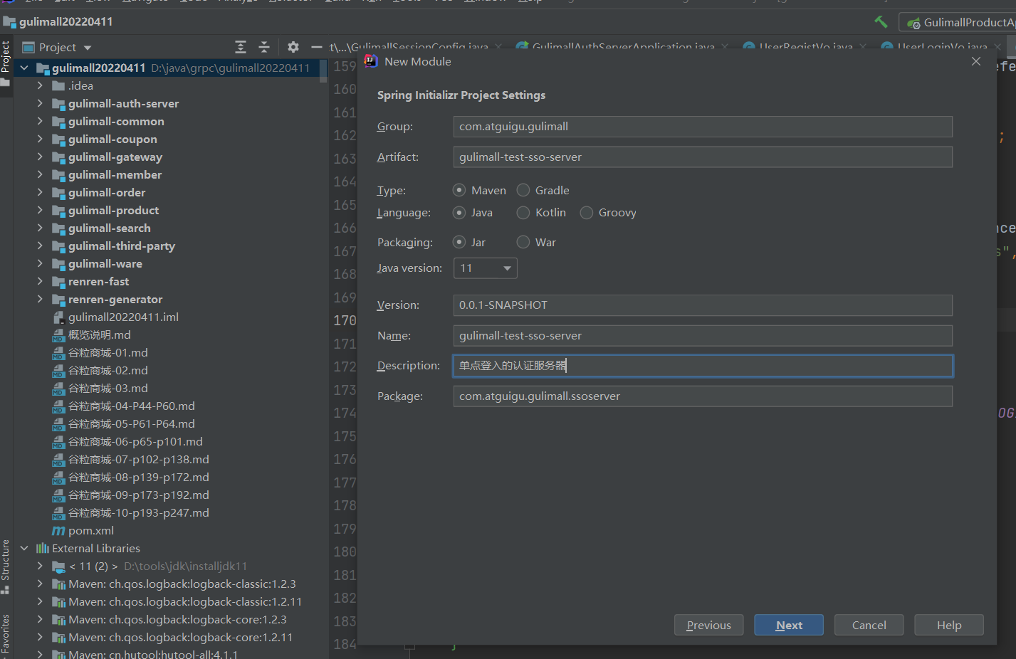Select Groovy language option

[587, 212]
